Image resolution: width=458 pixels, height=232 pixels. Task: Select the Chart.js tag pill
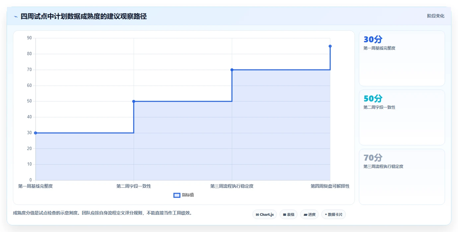click(x=265, y=214)
